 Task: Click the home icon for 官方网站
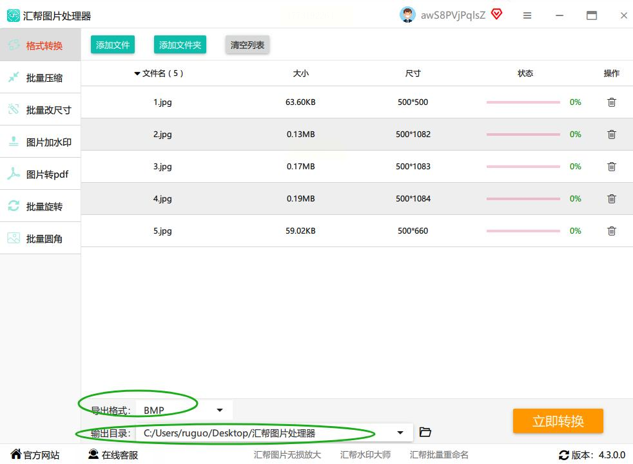click(x=15, y=454)
